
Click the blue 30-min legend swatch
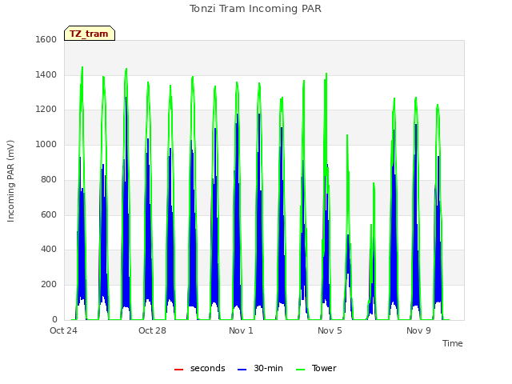coord(242,370)
